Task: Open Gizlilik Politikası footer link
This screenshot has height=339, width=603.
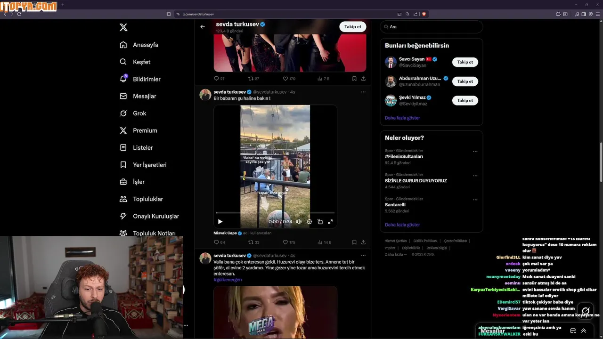Action: 425,241
